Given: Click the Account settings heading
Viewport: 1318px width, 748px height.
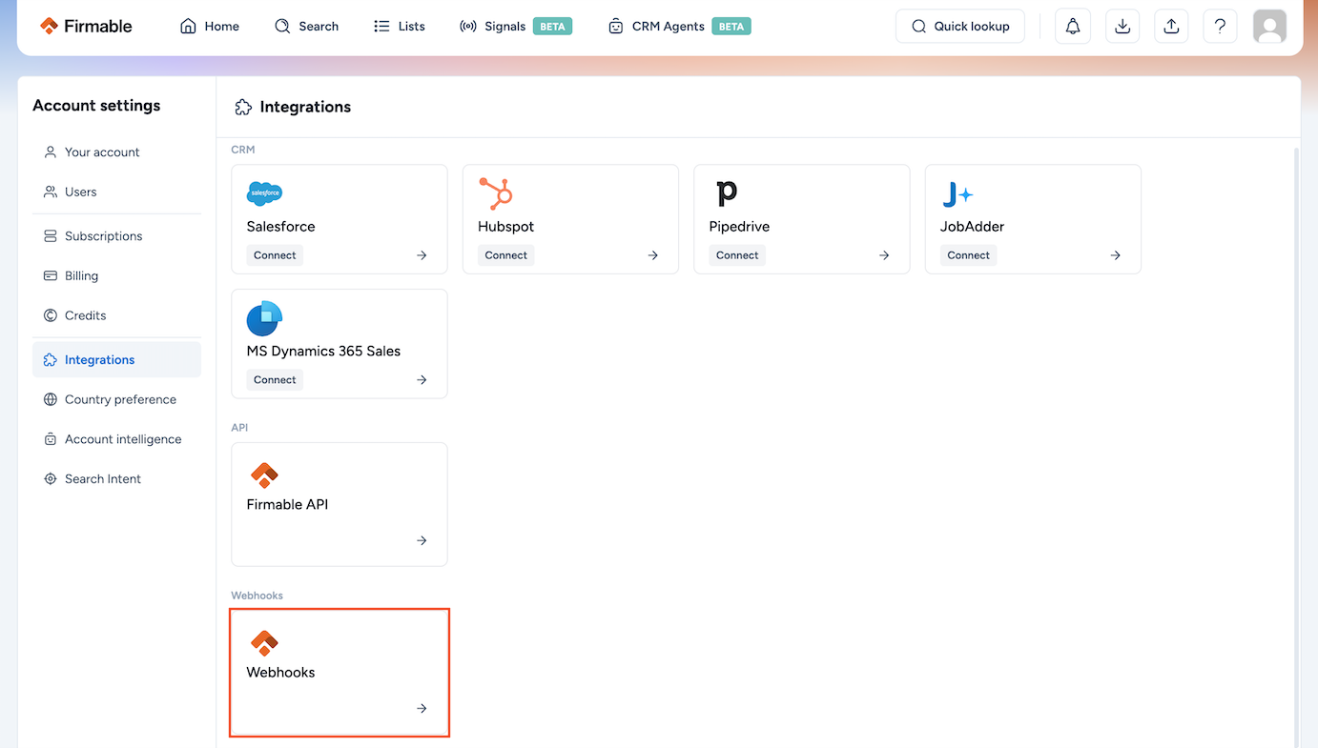Looking at the screenshot, I should [96, 106].
